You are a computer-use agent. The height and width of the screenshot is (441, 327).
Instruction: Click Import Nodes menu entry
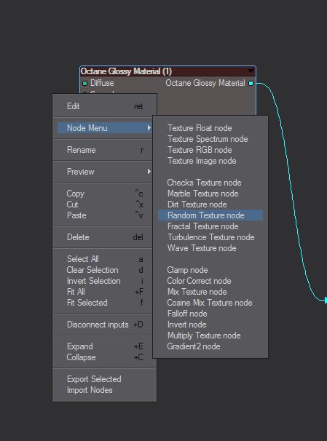[x=104, y=390]
